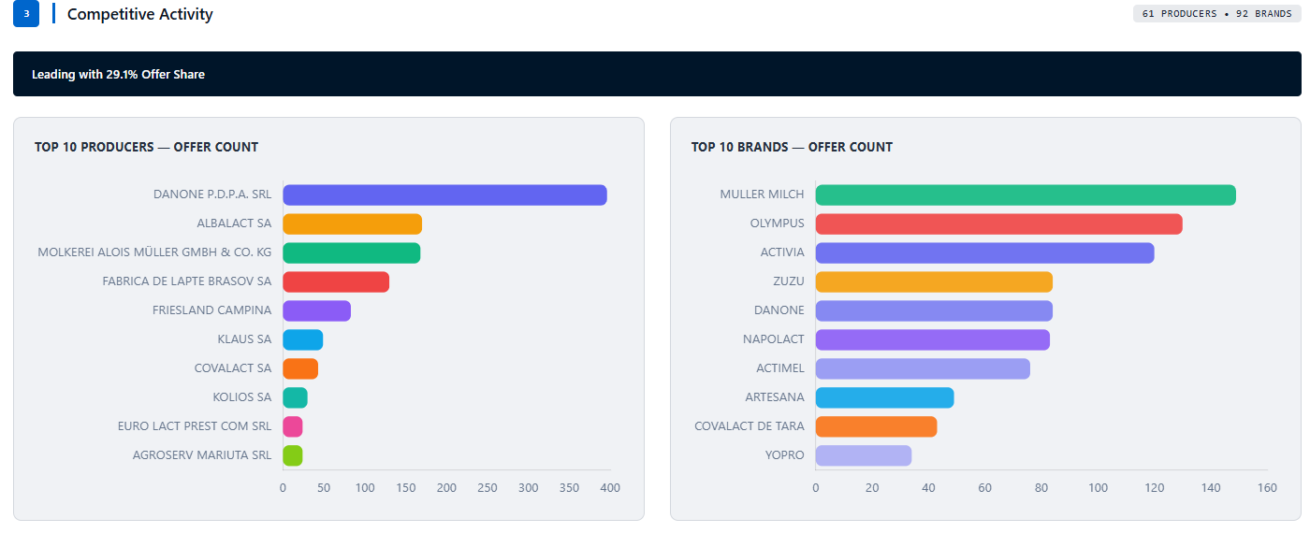Click the DANONE brand label
The height and width of the screenshot is (533, 1310).
click(x=779, y=310)
